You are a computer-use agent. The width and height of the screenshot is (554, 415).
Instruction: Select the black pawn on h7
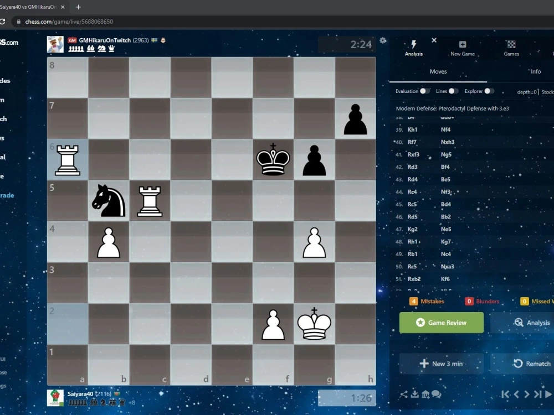356,119
